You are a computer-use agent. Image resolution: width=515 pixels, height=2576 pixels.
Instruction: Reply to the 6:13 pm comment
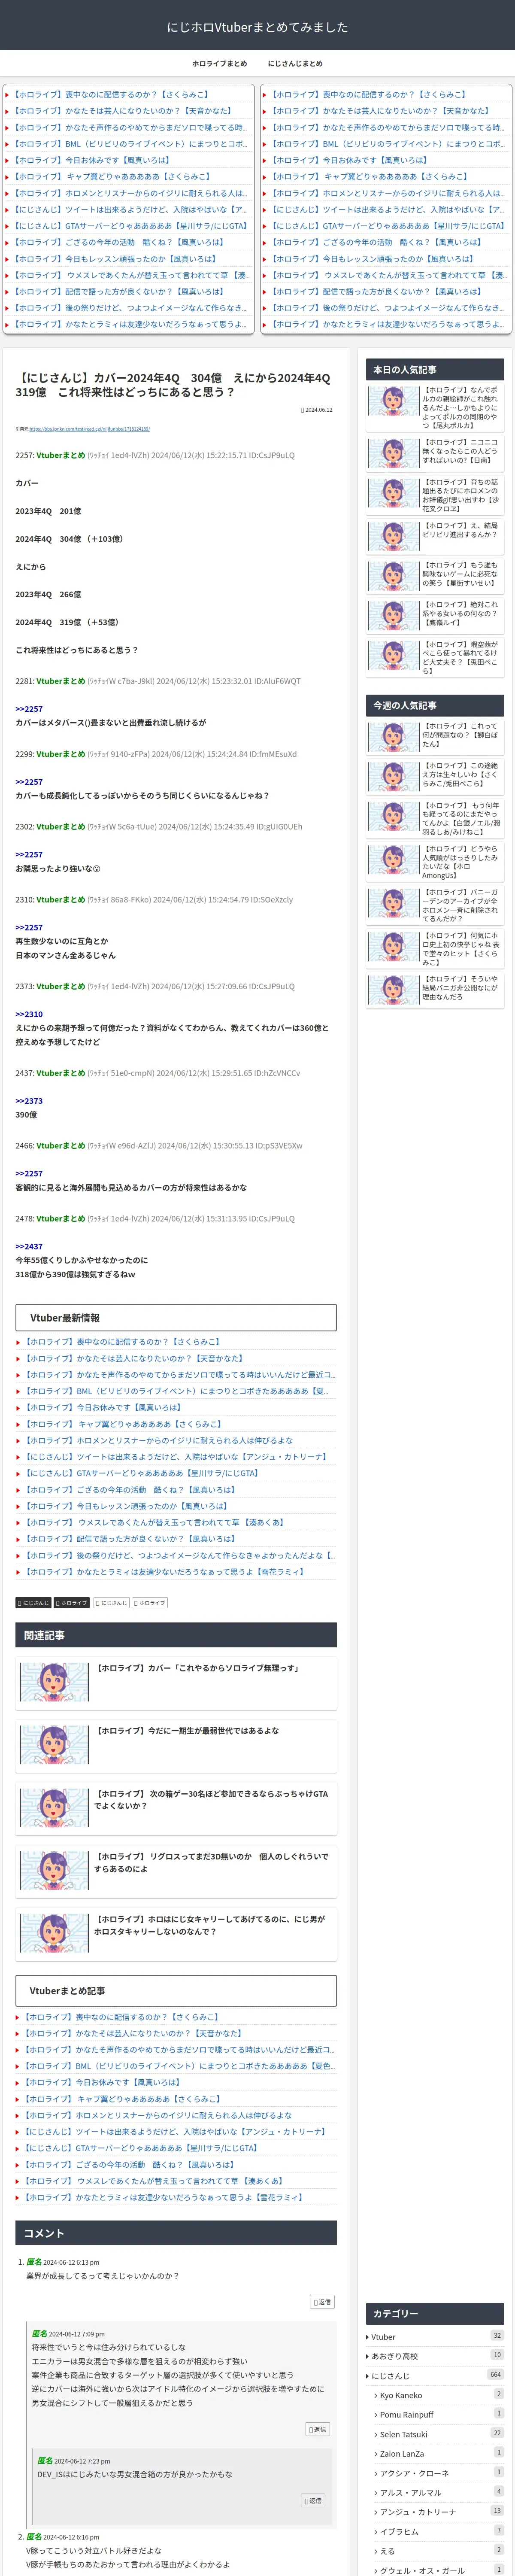pos(322,2302)
